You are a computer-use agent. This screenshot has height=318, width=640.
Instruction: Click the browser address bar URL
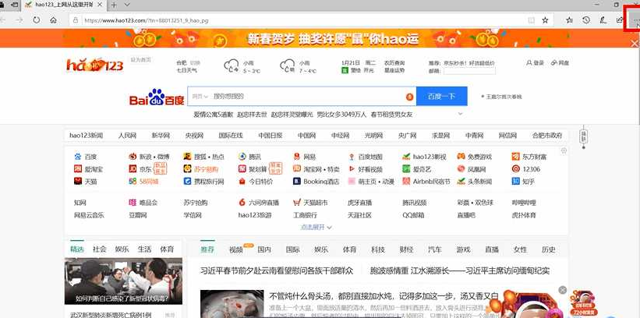click(146, 20)
